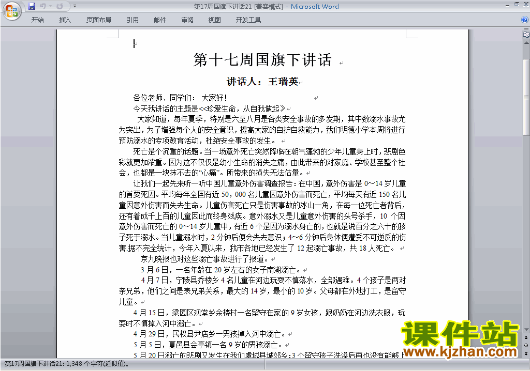Click the scrollbar up arrow
The image size is (530, 371).
[526, 43]
